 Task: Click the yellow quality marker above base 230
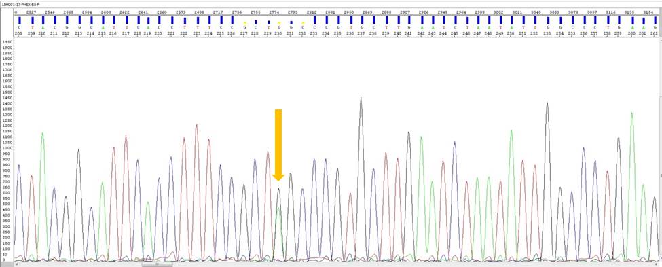click(x=279, y=23)
